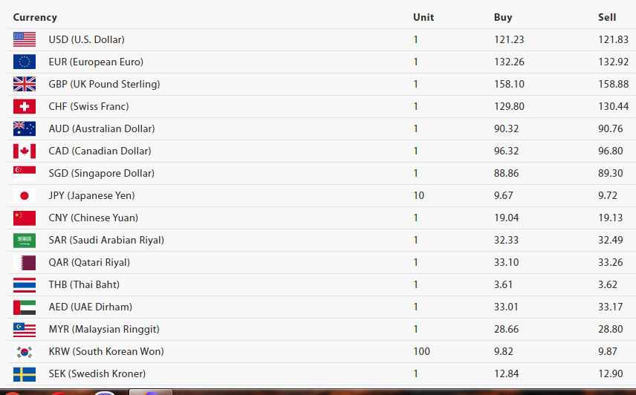Screen dimensions: 636x395
Task: Select the THB (Thai Baht) label
Action: click(84, 285)
